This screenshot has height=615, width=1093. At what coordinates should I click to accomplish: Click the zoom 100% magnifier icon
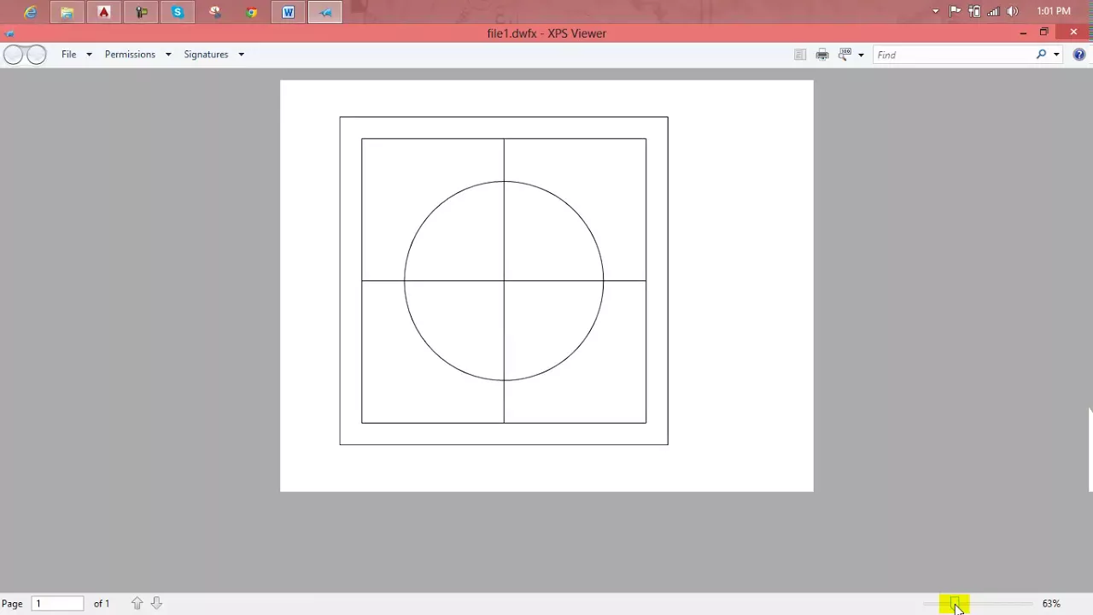(845, 55)
